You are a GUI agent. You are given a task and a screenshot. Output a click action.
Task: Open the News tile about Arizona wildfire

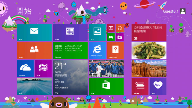click(149, 33)
